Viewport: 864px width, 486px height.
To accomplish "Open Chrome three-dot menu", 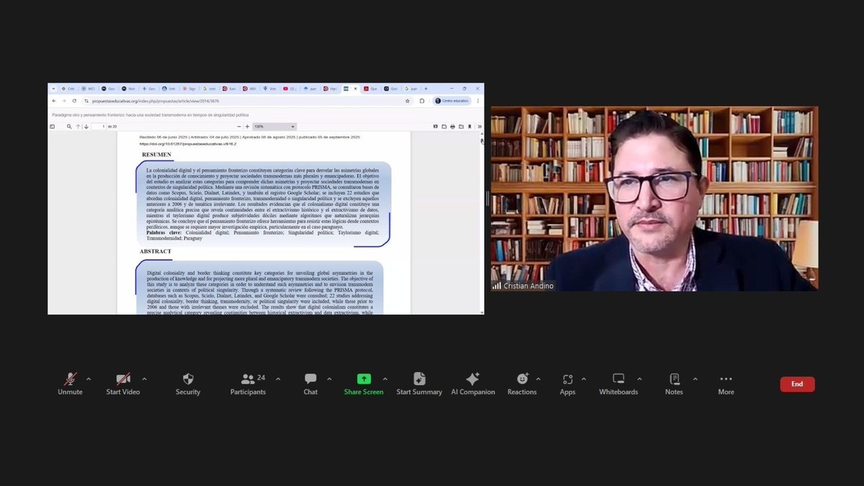I will (478, 101).
